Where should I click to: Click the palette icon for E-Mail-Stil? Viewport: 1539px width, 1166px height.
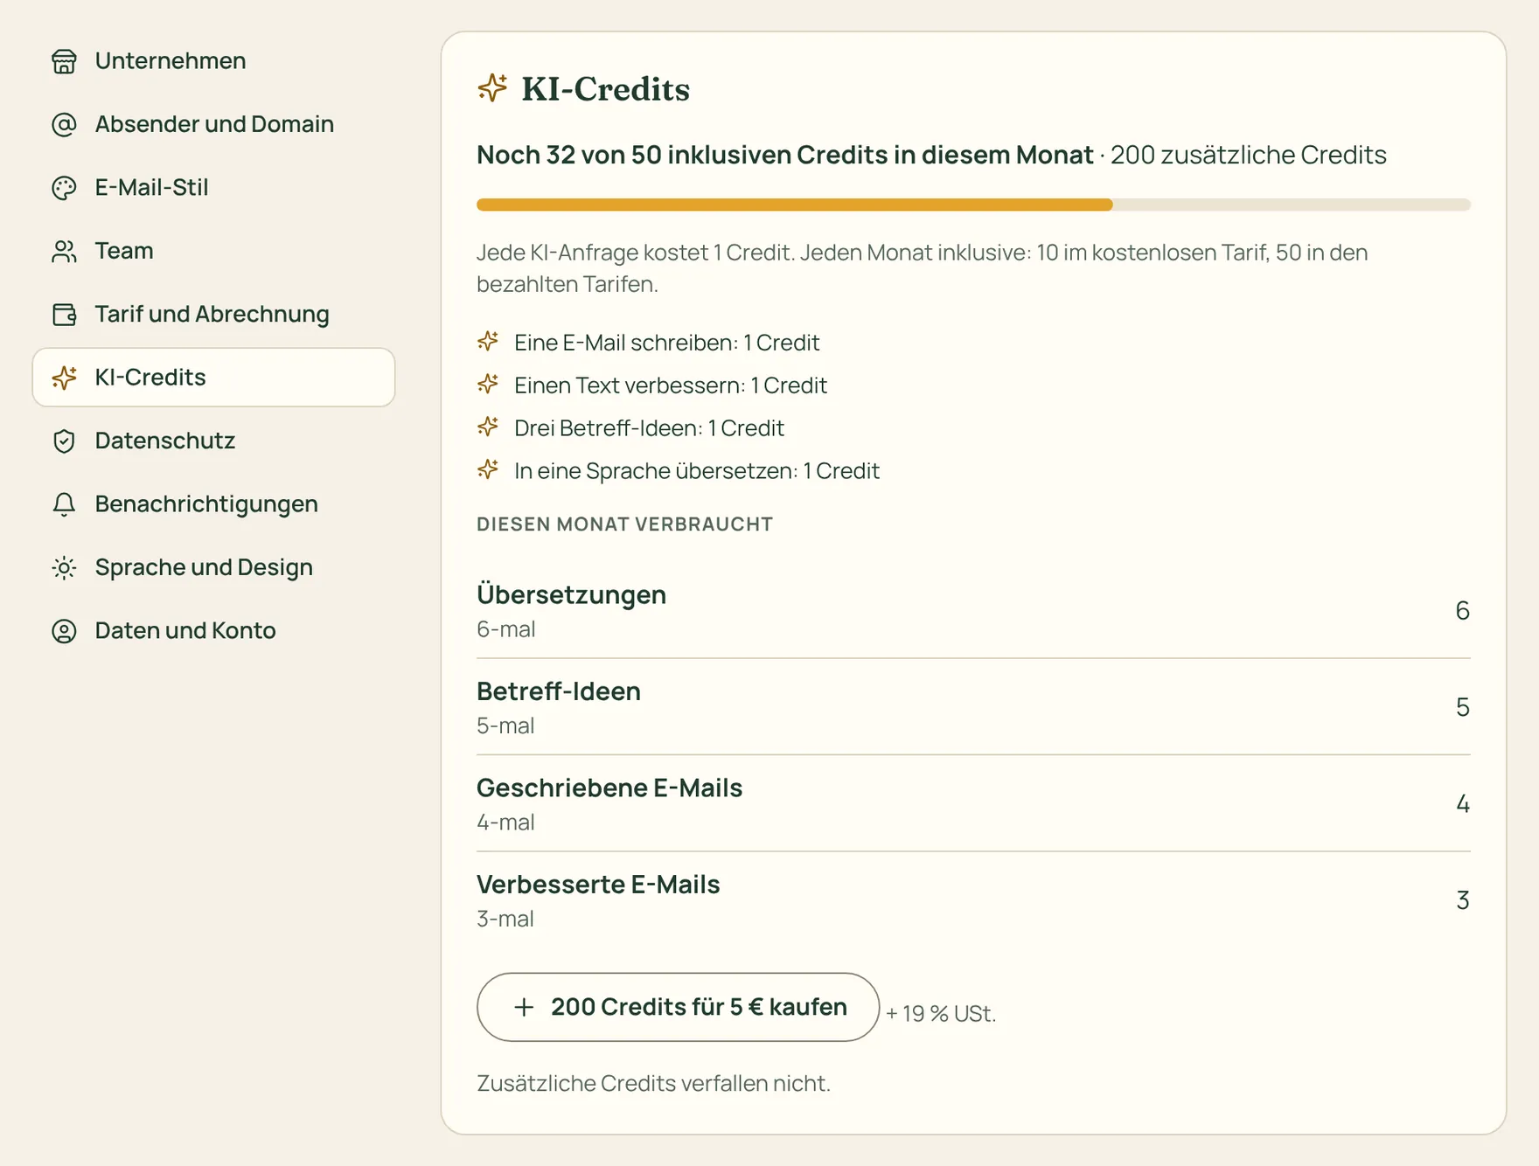coord(64,188)
